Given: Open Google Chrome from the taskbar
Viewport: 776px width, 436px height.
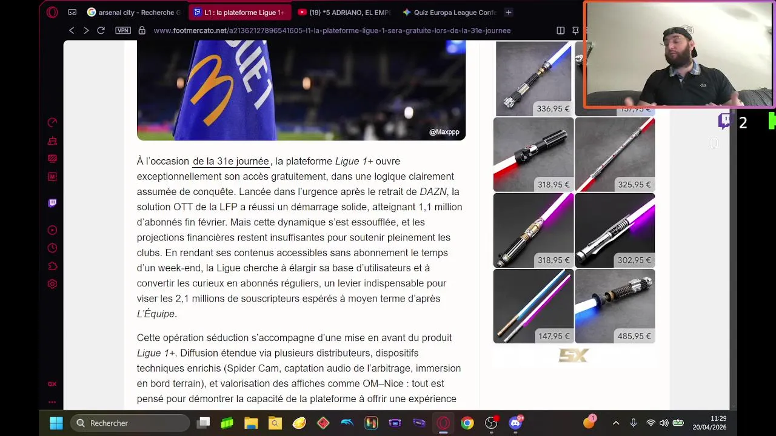Looking at the screenshot, I should pos(467,423).
